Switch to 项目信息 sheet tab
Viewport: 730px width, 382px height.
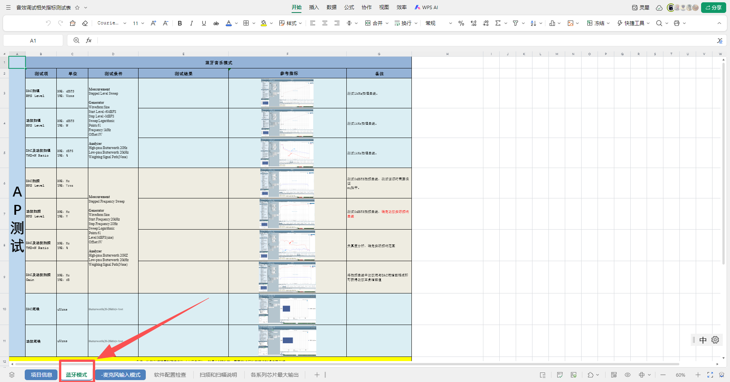(41, 375)
